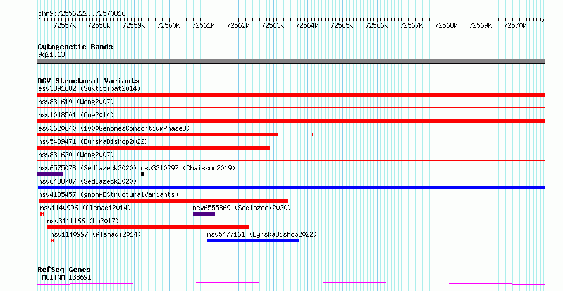This screenshot has width=563, height=291.
Task: Select the nsv4185457 red bar
Action: [x=163, y=201]
